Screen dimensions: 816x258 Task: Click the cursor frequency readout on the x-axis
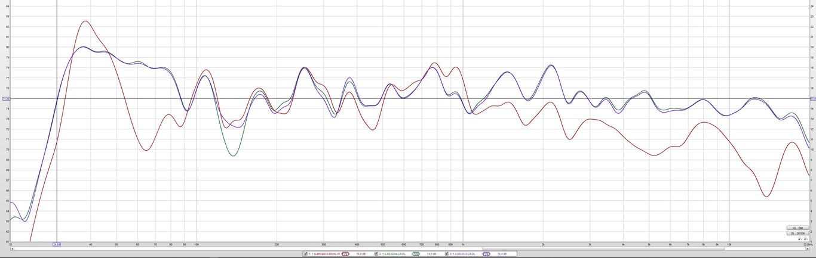coord(57,244)
